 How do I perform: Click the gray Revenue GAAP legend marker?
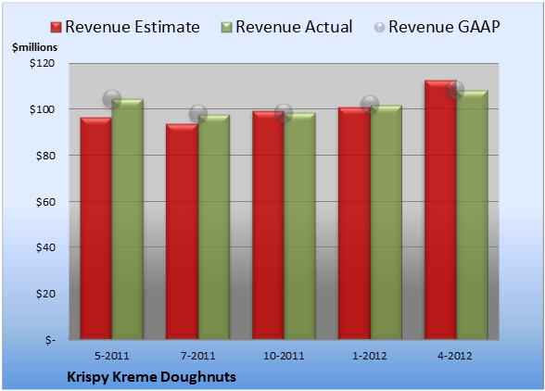(380, 28)
